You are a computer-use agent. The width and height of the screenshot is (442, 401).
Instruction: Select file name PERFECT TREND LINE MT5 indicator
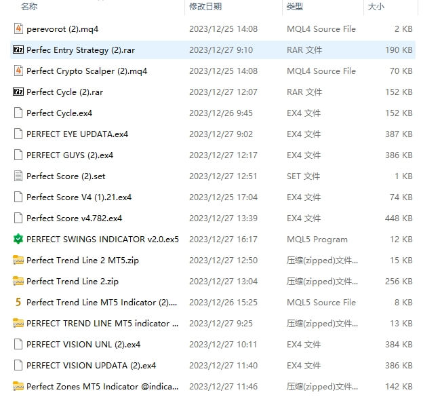[102, 324]
